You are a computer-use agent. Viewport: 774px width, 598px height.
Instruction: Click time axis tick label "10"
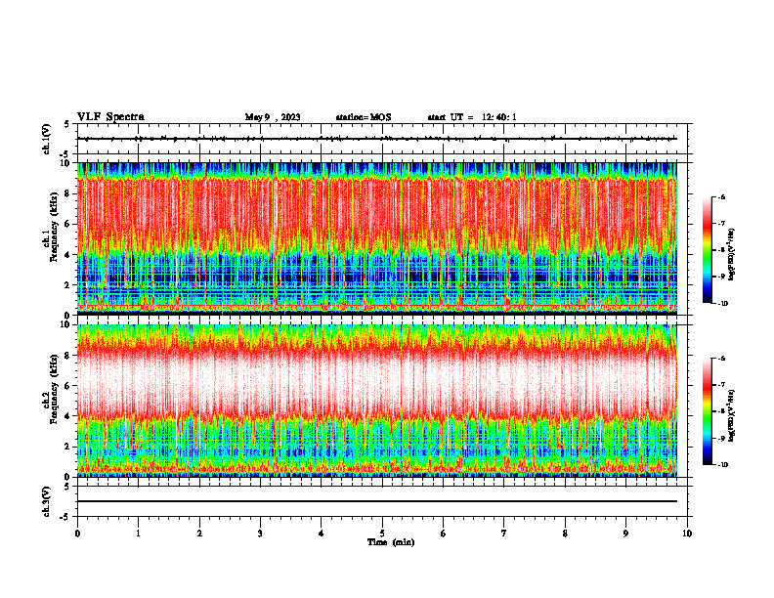point(687,534)
